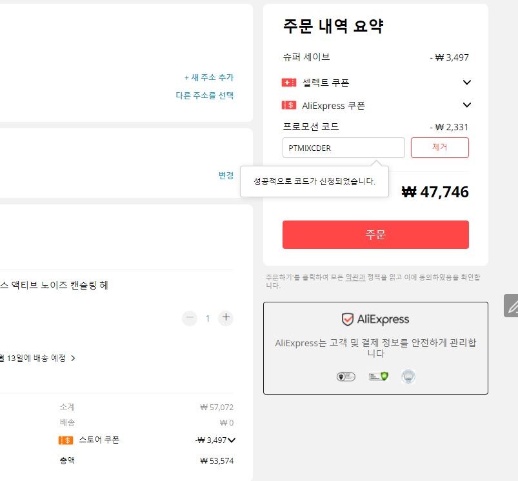Viewport: 518px width, 481px height.
Task: Click the 변경 change link
Action: (x=226, y=175)
